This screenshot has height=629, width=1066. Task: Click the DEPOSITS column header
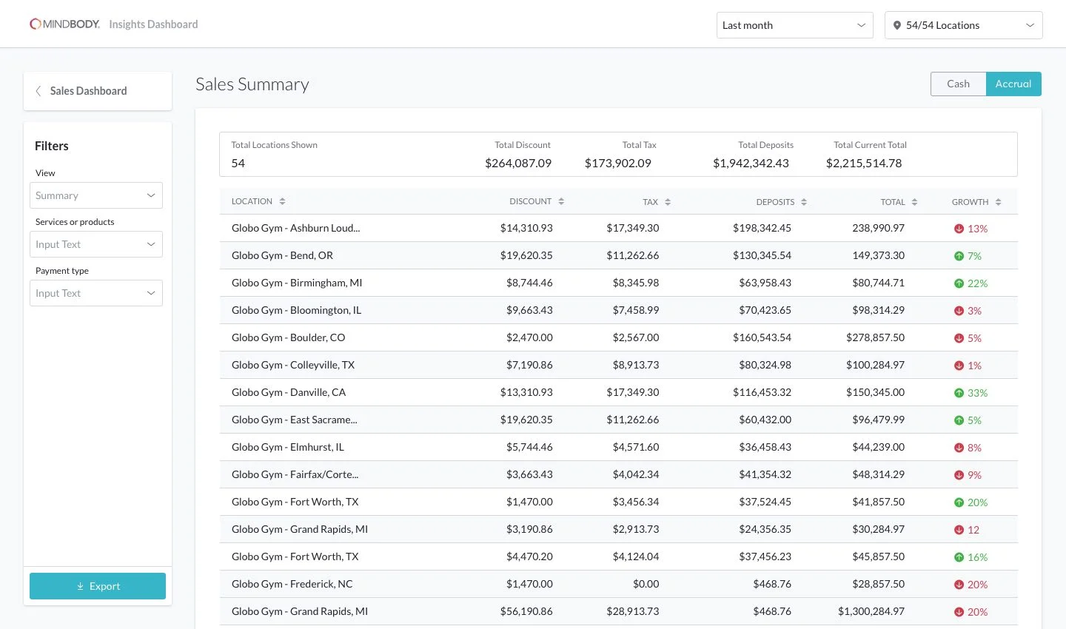coord(775,202)
